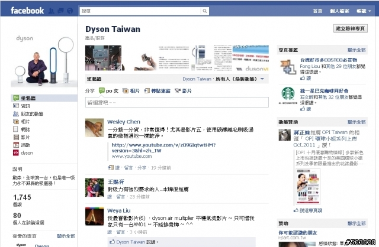Click share icon under Wesley Chen's post
Image resolution: width=379 pixels, height=247 pixels.
click(x=111, y=167)
